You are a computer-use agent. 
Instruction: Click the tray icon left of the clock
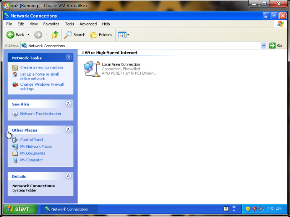point(261,209)
